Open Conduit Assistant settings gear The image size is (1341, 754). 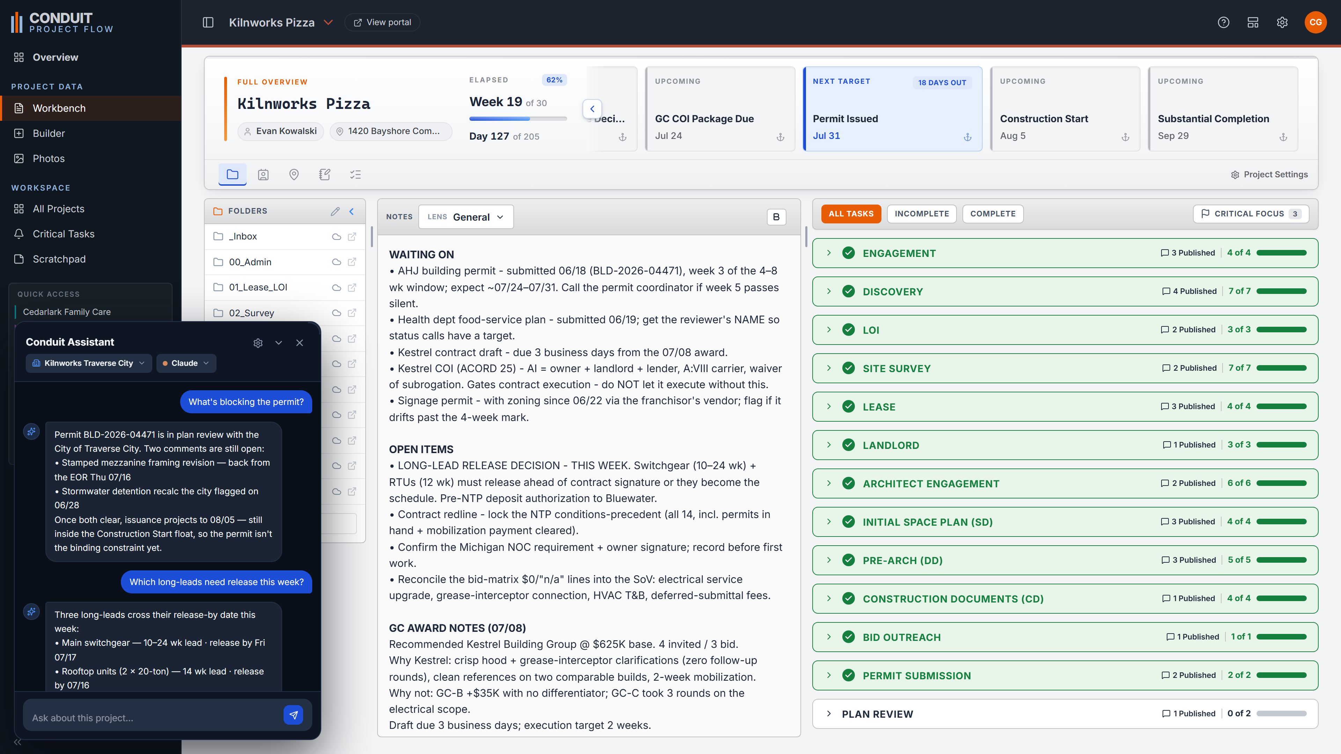(x=258, y=342)
